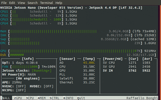161x100 pixels.
Task: Click the CPU2 label
Action: point(4,16)
